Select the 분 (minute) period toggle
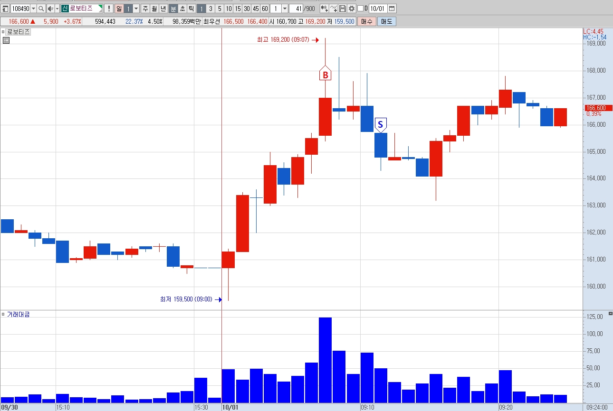613x411 pixels. (173, 9)
